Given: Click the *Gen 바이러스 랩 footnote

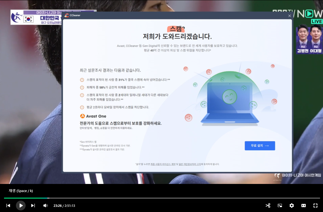Looking at the screenshot, I should (x=88, y=142).
